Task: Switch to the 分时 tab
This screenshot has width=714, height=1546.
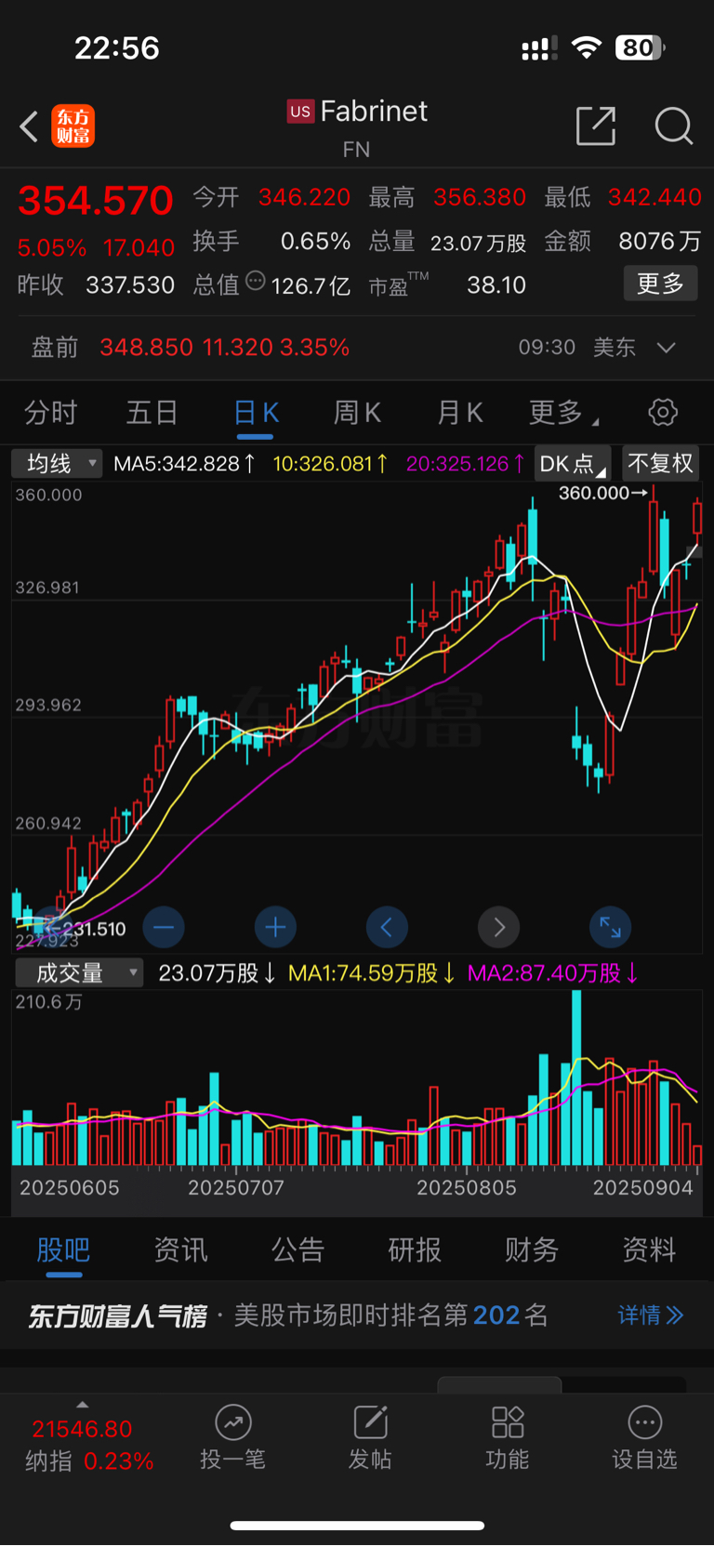Action: click(x=50, y=413)
